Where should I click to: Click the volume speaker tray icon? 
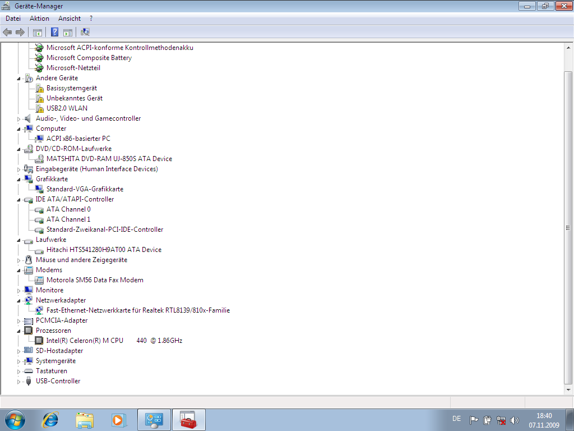point(515,420)
